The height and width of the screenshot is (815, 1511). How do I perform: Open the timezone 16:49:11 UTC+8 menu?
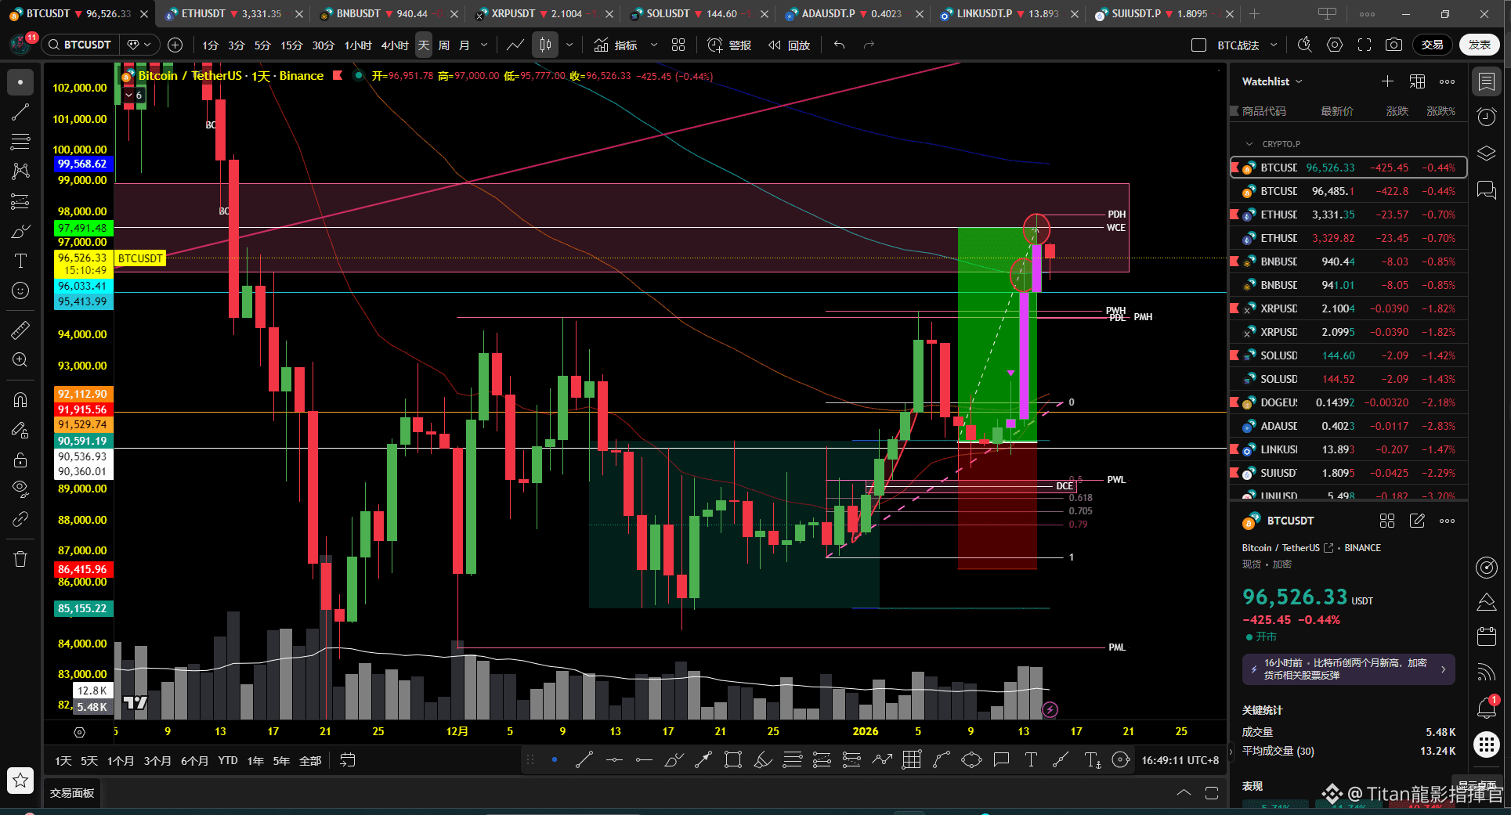[1180, 760]
